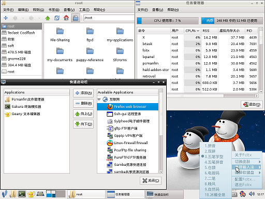Go to home folder icon in toolbar
The width and height of the screenshot is (265, 199).
[x=66, y=18]
